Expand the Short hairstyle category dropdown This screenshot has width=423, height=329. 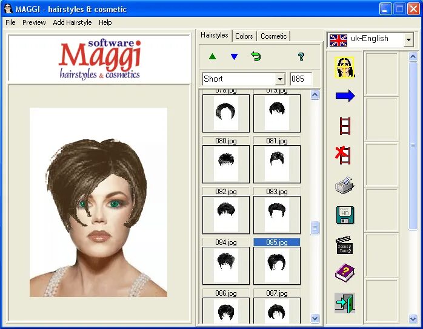tap(280, 79)
